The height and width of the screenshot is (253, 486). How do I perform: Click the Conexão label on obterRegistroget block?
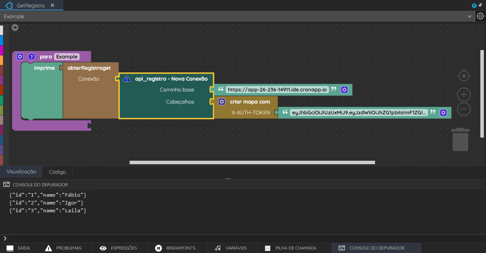89,79
